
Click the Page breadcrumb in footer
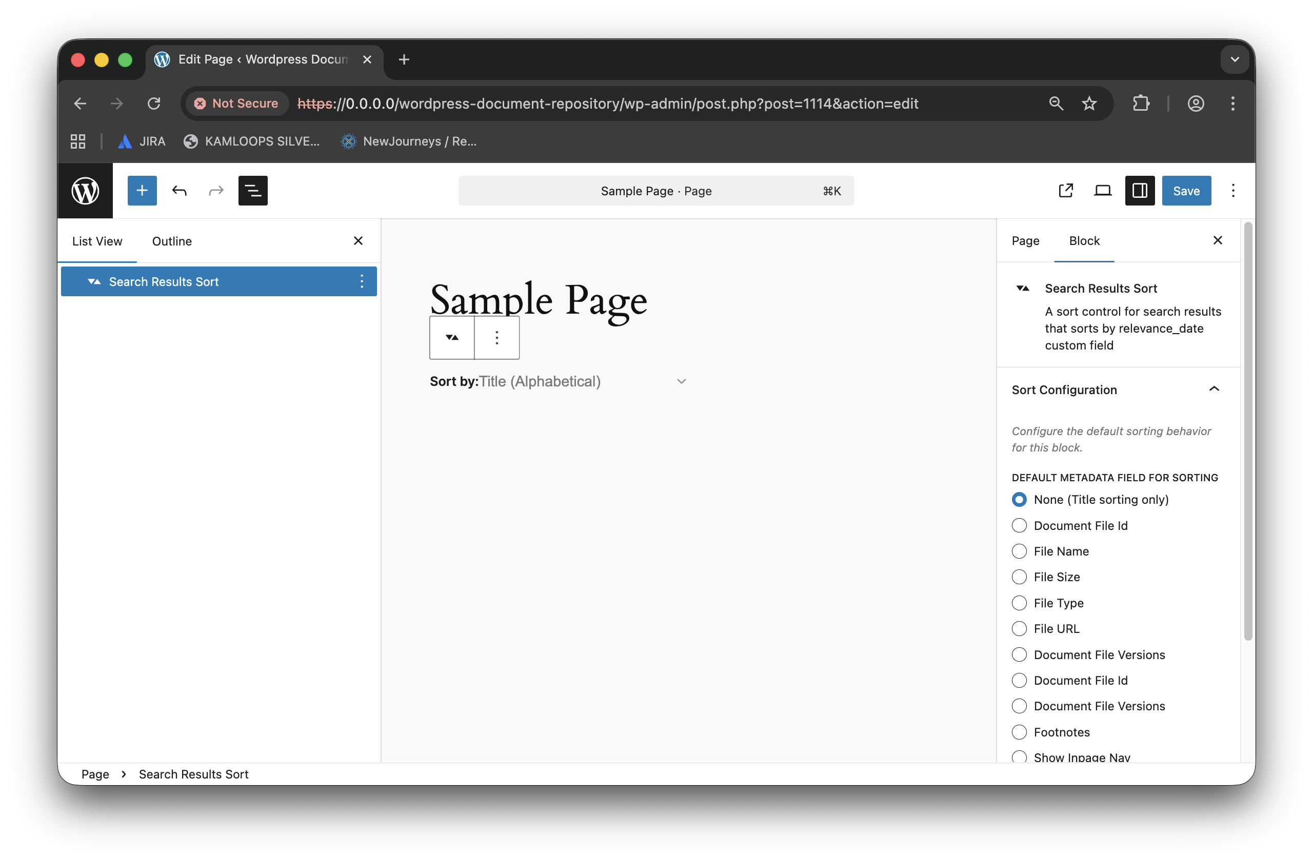[x=95, y=774]
